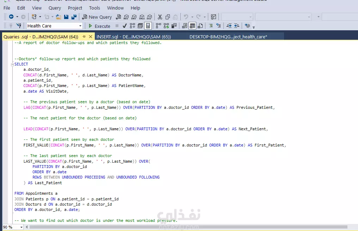Switch to the Quaries .sql tab
358x231 pixels.
coord(41,37)
